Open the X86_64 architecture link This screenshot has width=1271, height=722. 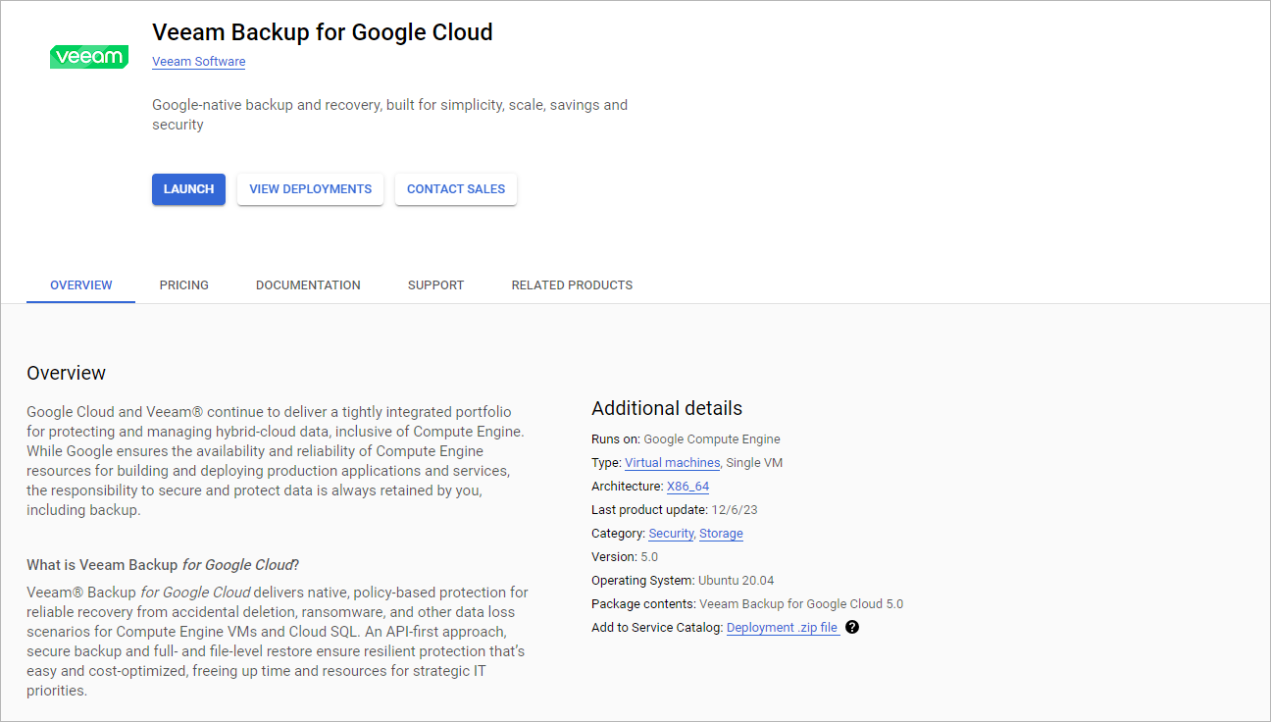[687, 487]
